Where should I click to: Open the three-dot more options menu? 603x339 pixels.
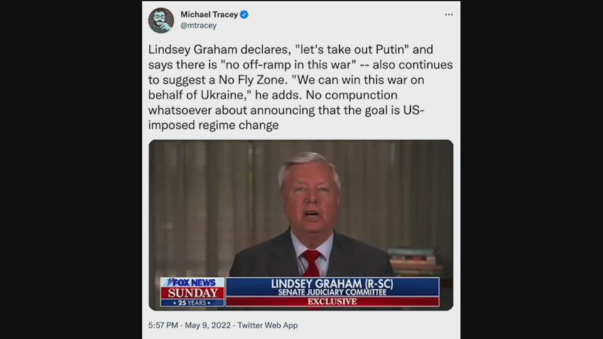point(448,14)
